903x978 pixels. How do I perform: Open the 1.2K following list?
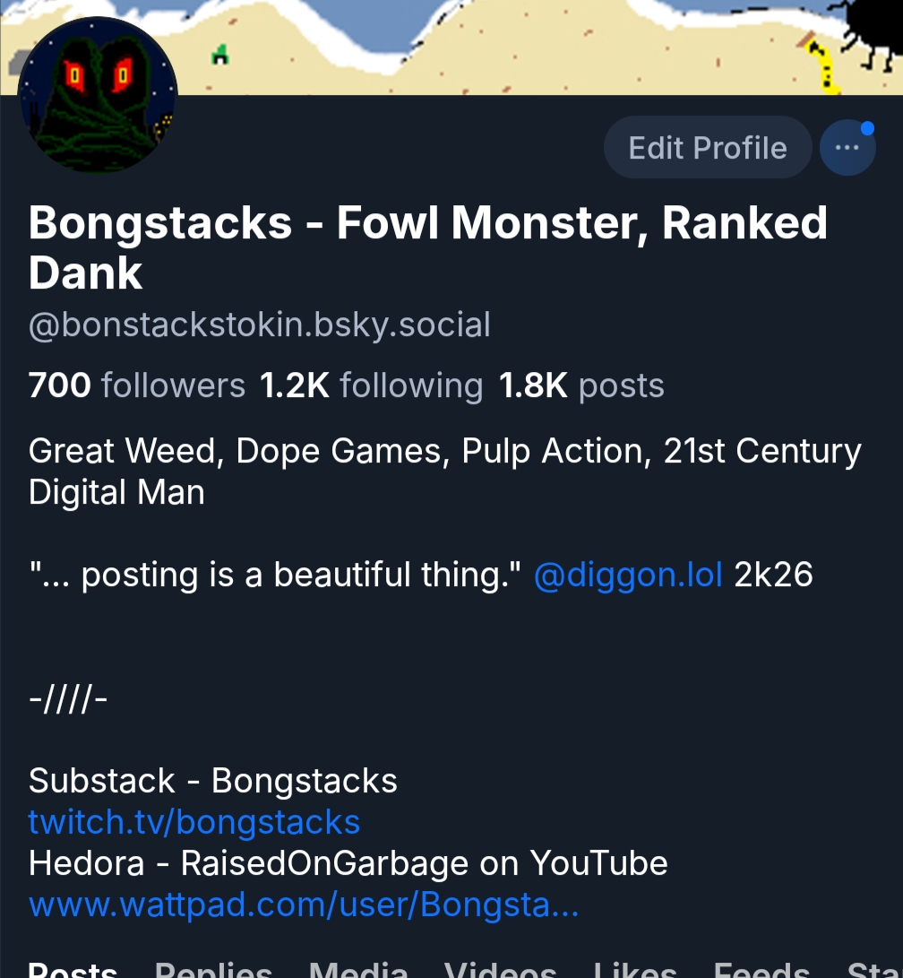pos(371,385)
